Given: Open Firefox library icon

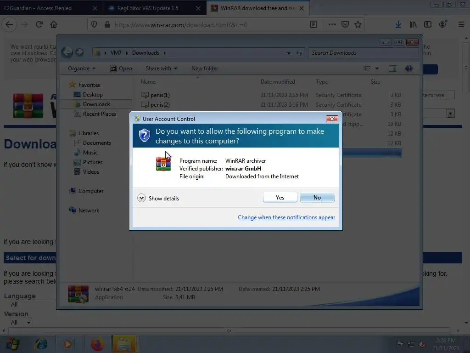Looking at the screenshot, I should pyautogui.click(x=413, y=25).
